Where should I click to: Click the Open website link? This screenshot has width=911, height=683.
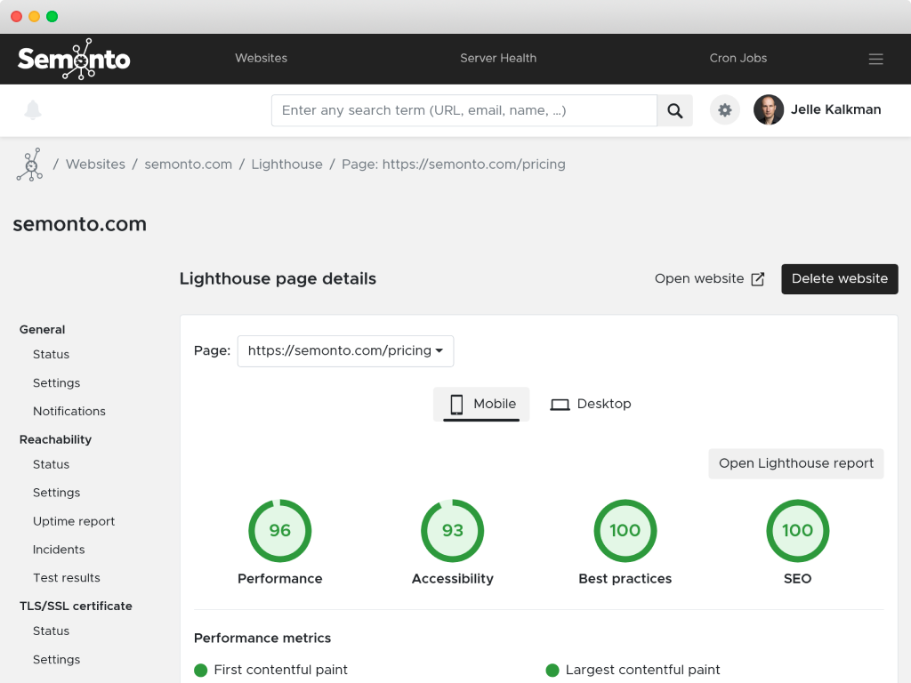[709, 279]
